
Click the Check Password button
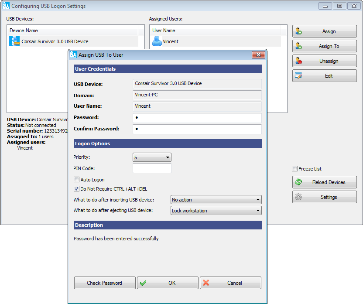pos(104,283)
